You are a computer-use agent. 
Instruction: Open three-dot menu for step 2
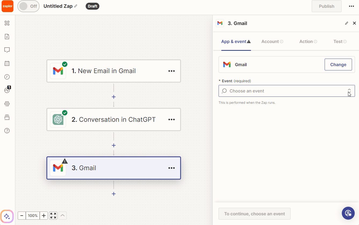point(172,120)
